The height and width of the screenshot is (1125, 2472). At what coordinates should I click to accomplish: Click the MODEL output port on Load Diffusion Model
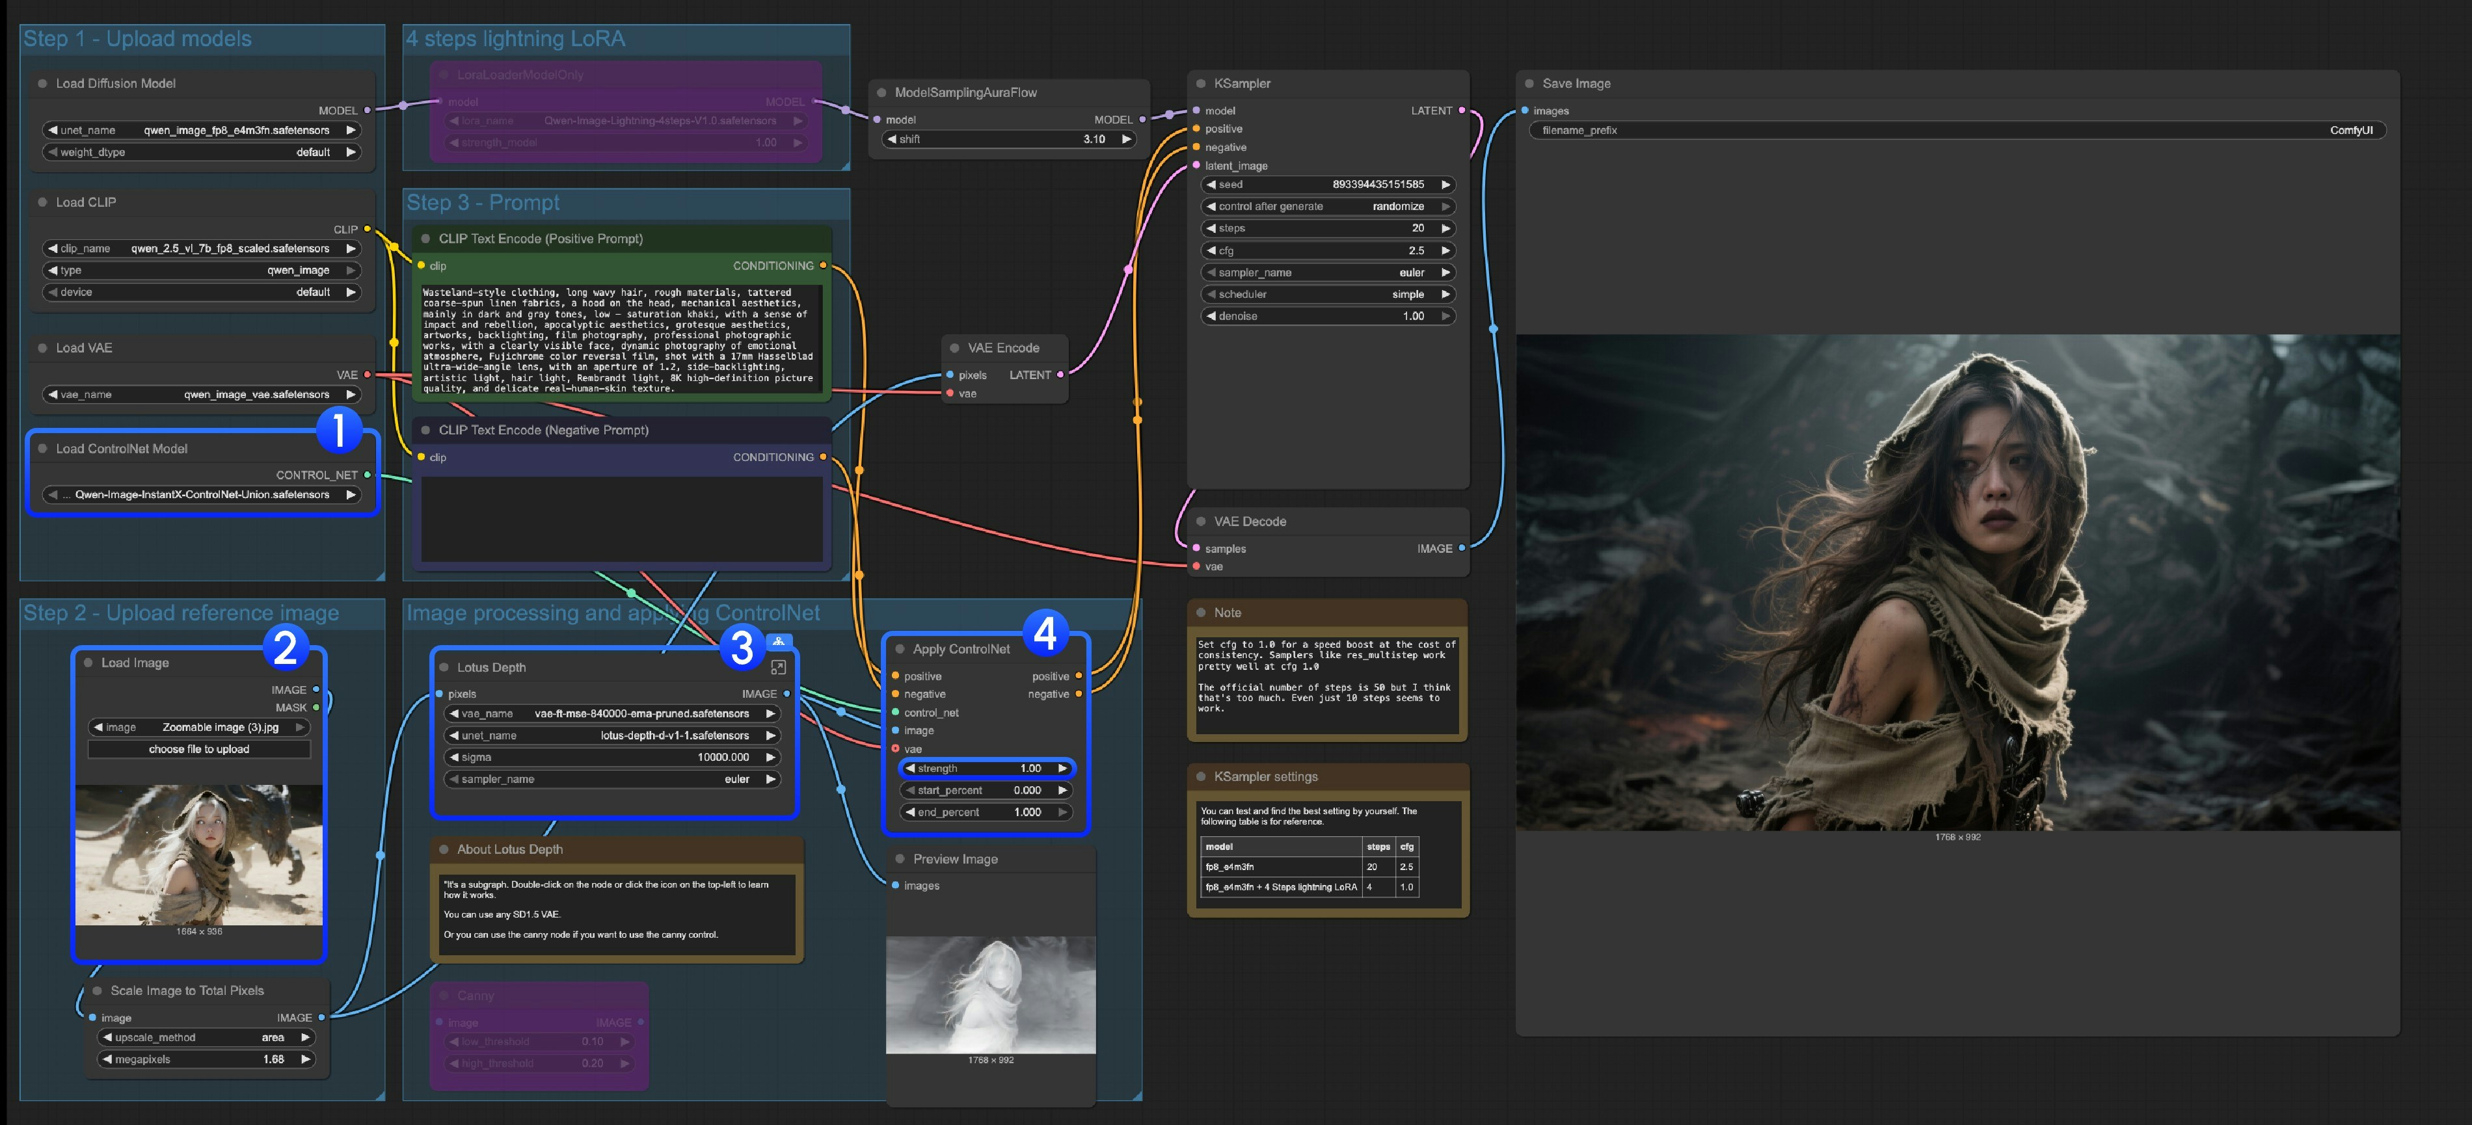coord(368,111)
